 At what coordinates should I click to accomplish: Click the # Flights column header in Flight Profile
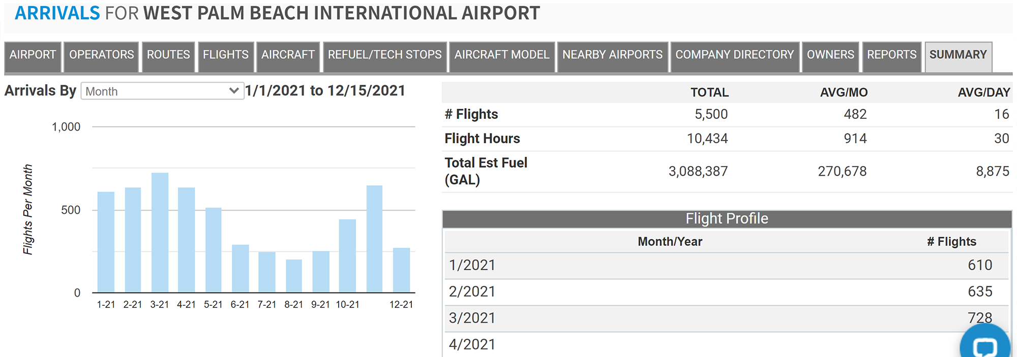tap(951, 242)
